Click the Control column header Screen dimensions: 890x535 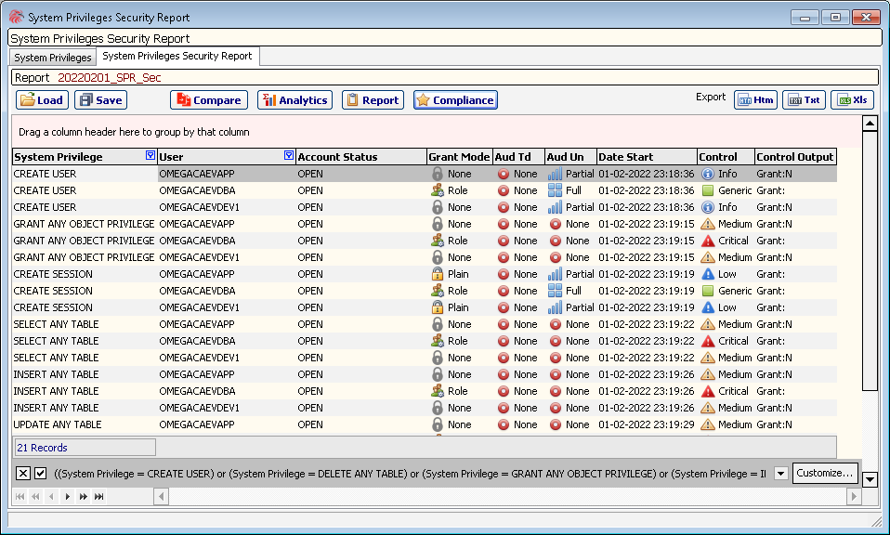(726, 157)
